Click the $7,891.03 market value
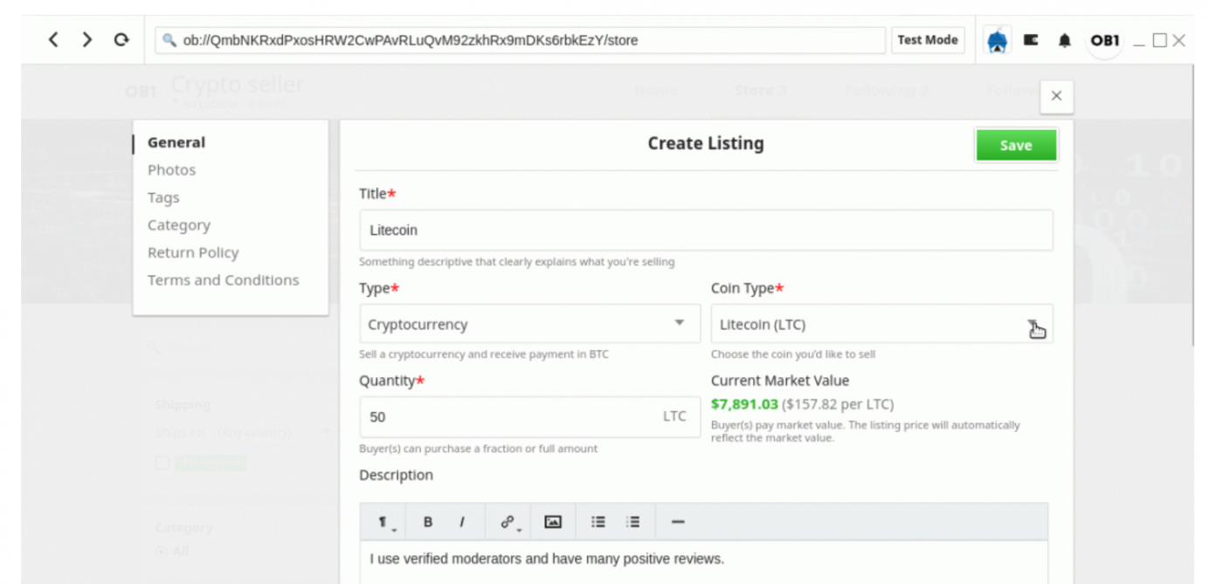1216x584 pixels. 744,404
